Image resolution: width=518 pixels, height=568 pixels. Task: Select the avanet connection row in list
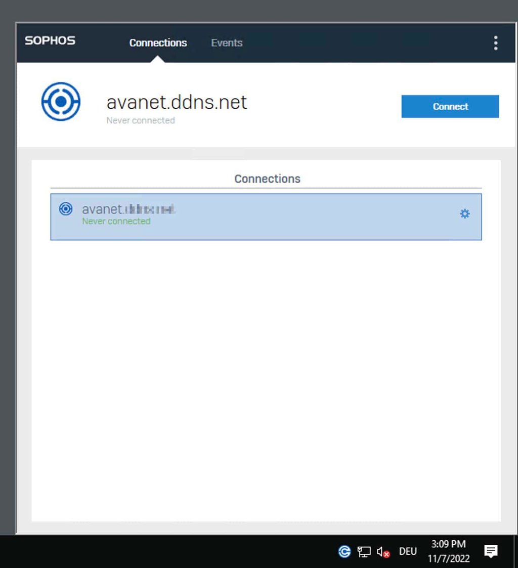266,216
